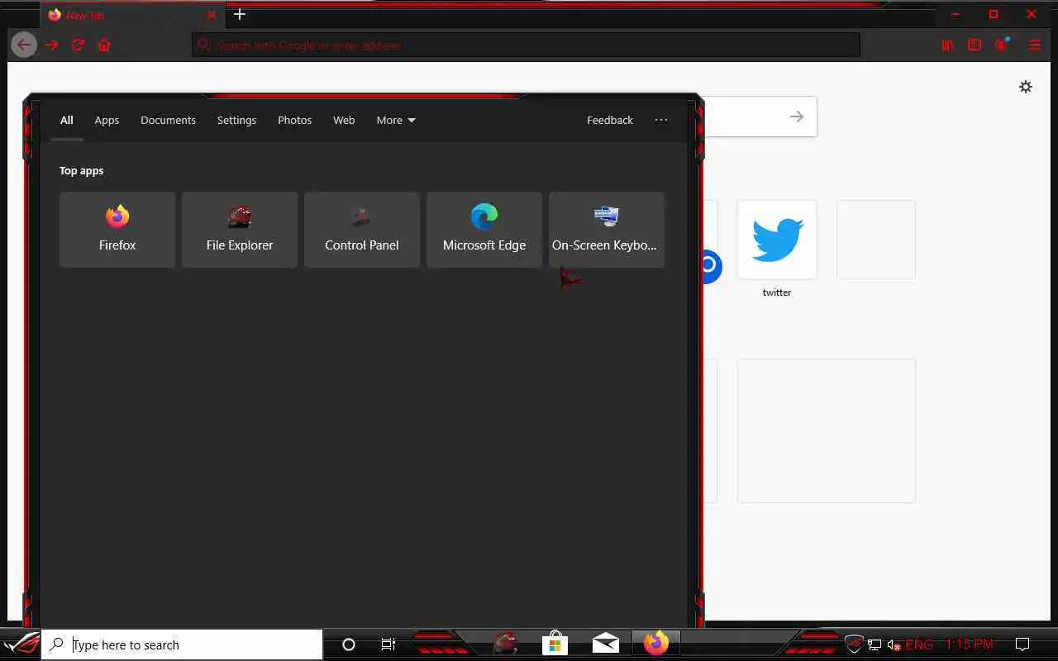The image size is (1058, 661).
Task: Reload the Firefox page
Action: (79, 45)
